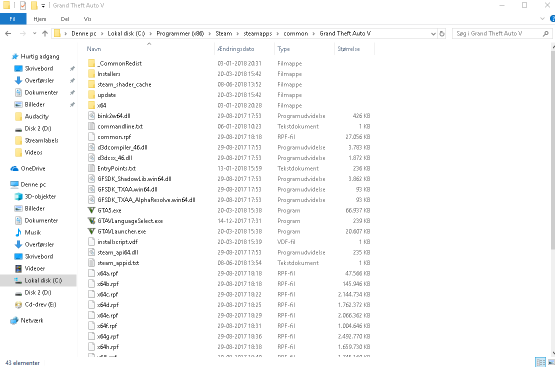Select the commandline.txt document icon
This screenshot has width=555, height=367.
pyautogui.click(x=91, y=126)
